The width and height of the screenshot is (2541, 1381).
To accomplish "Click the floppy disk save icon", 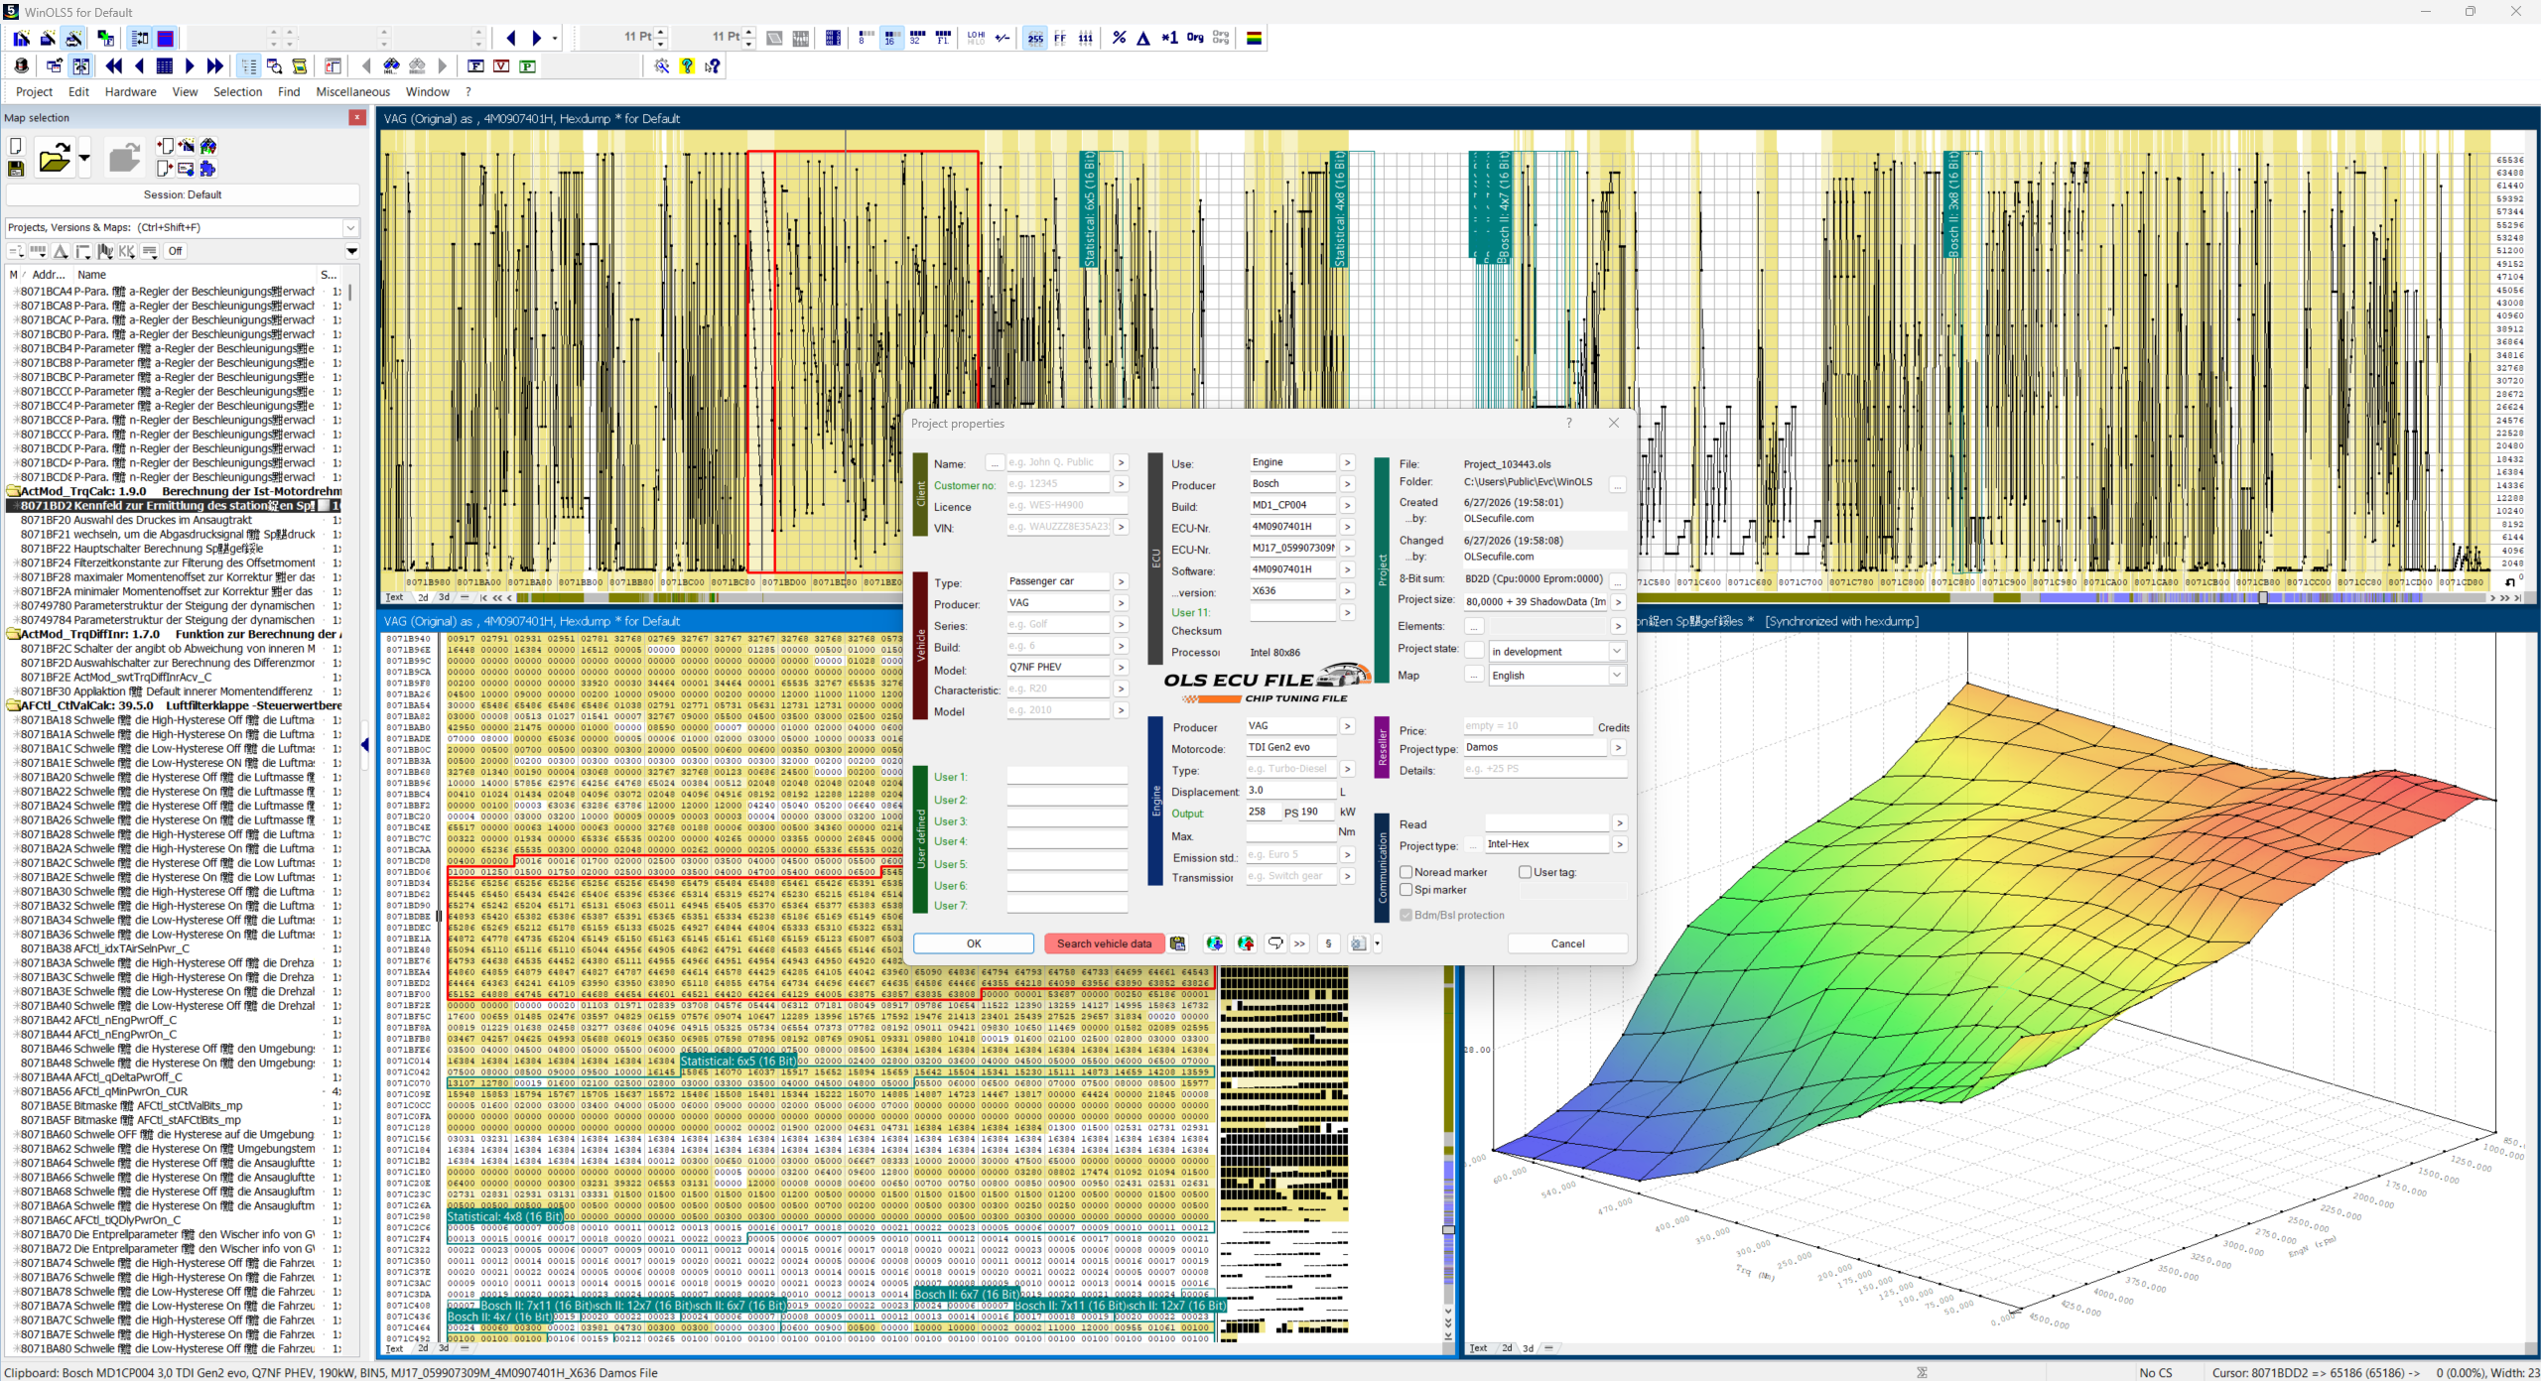I will click(x=16, y=169).
